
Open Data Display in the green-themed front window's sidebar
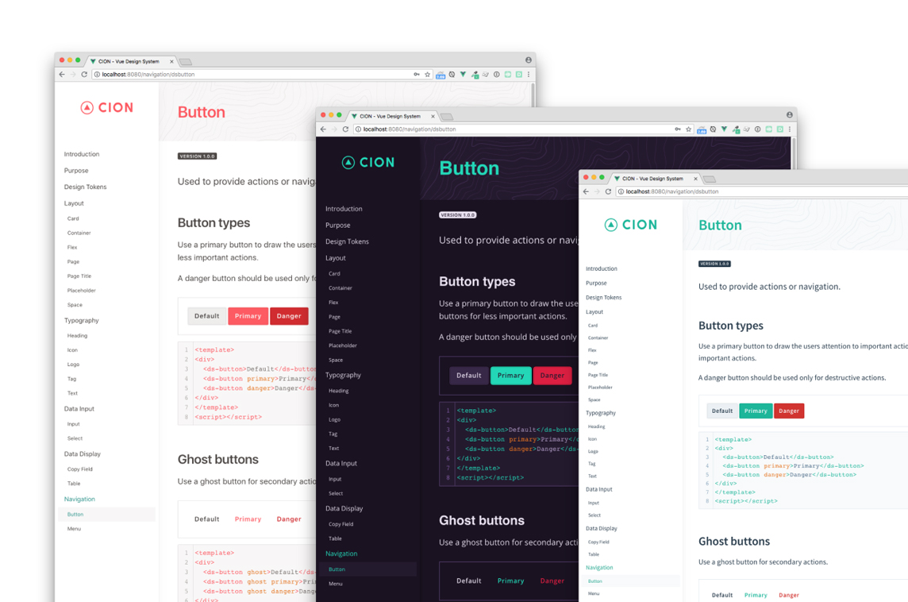[x=601, y=528]
